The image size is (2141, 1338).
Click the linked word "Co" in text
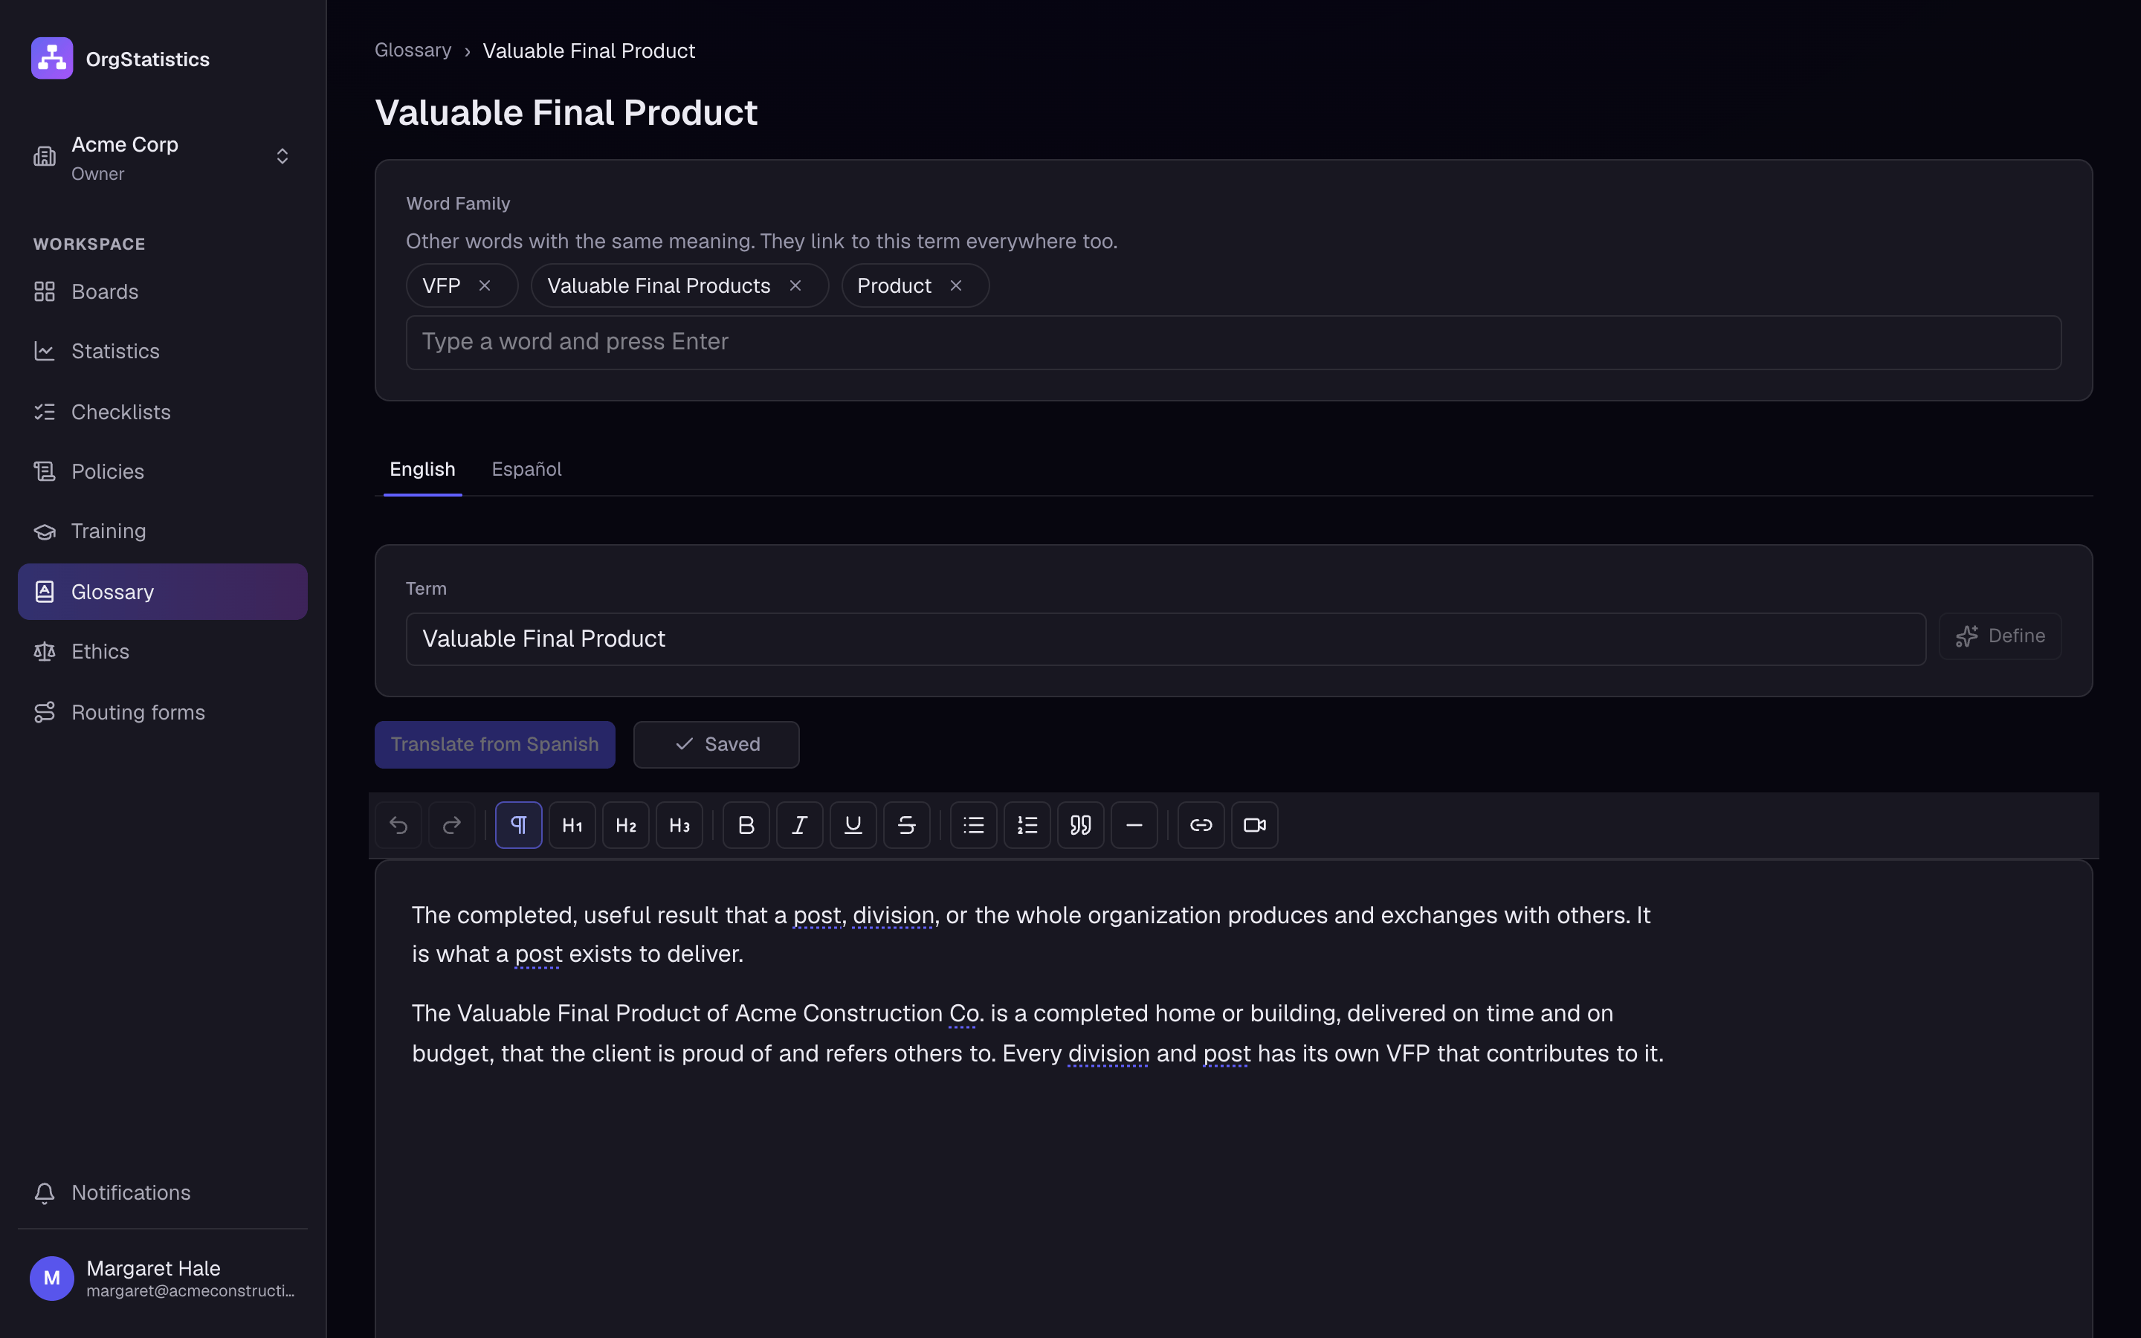[963, 1013]
